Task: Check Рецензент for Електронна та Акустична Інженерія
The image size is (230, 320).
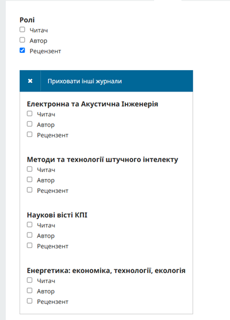Action: point(29,134)
